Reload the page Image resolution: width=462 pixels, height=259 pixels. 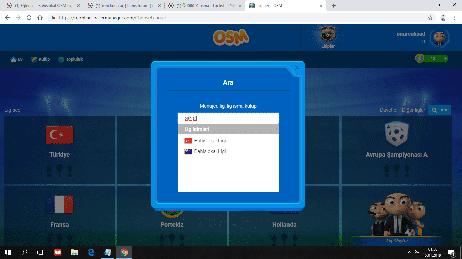(x=29, y=18)
